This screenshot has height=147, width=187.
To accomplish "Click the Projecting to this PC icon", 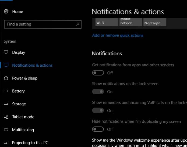I will click(x=6, y=143).
